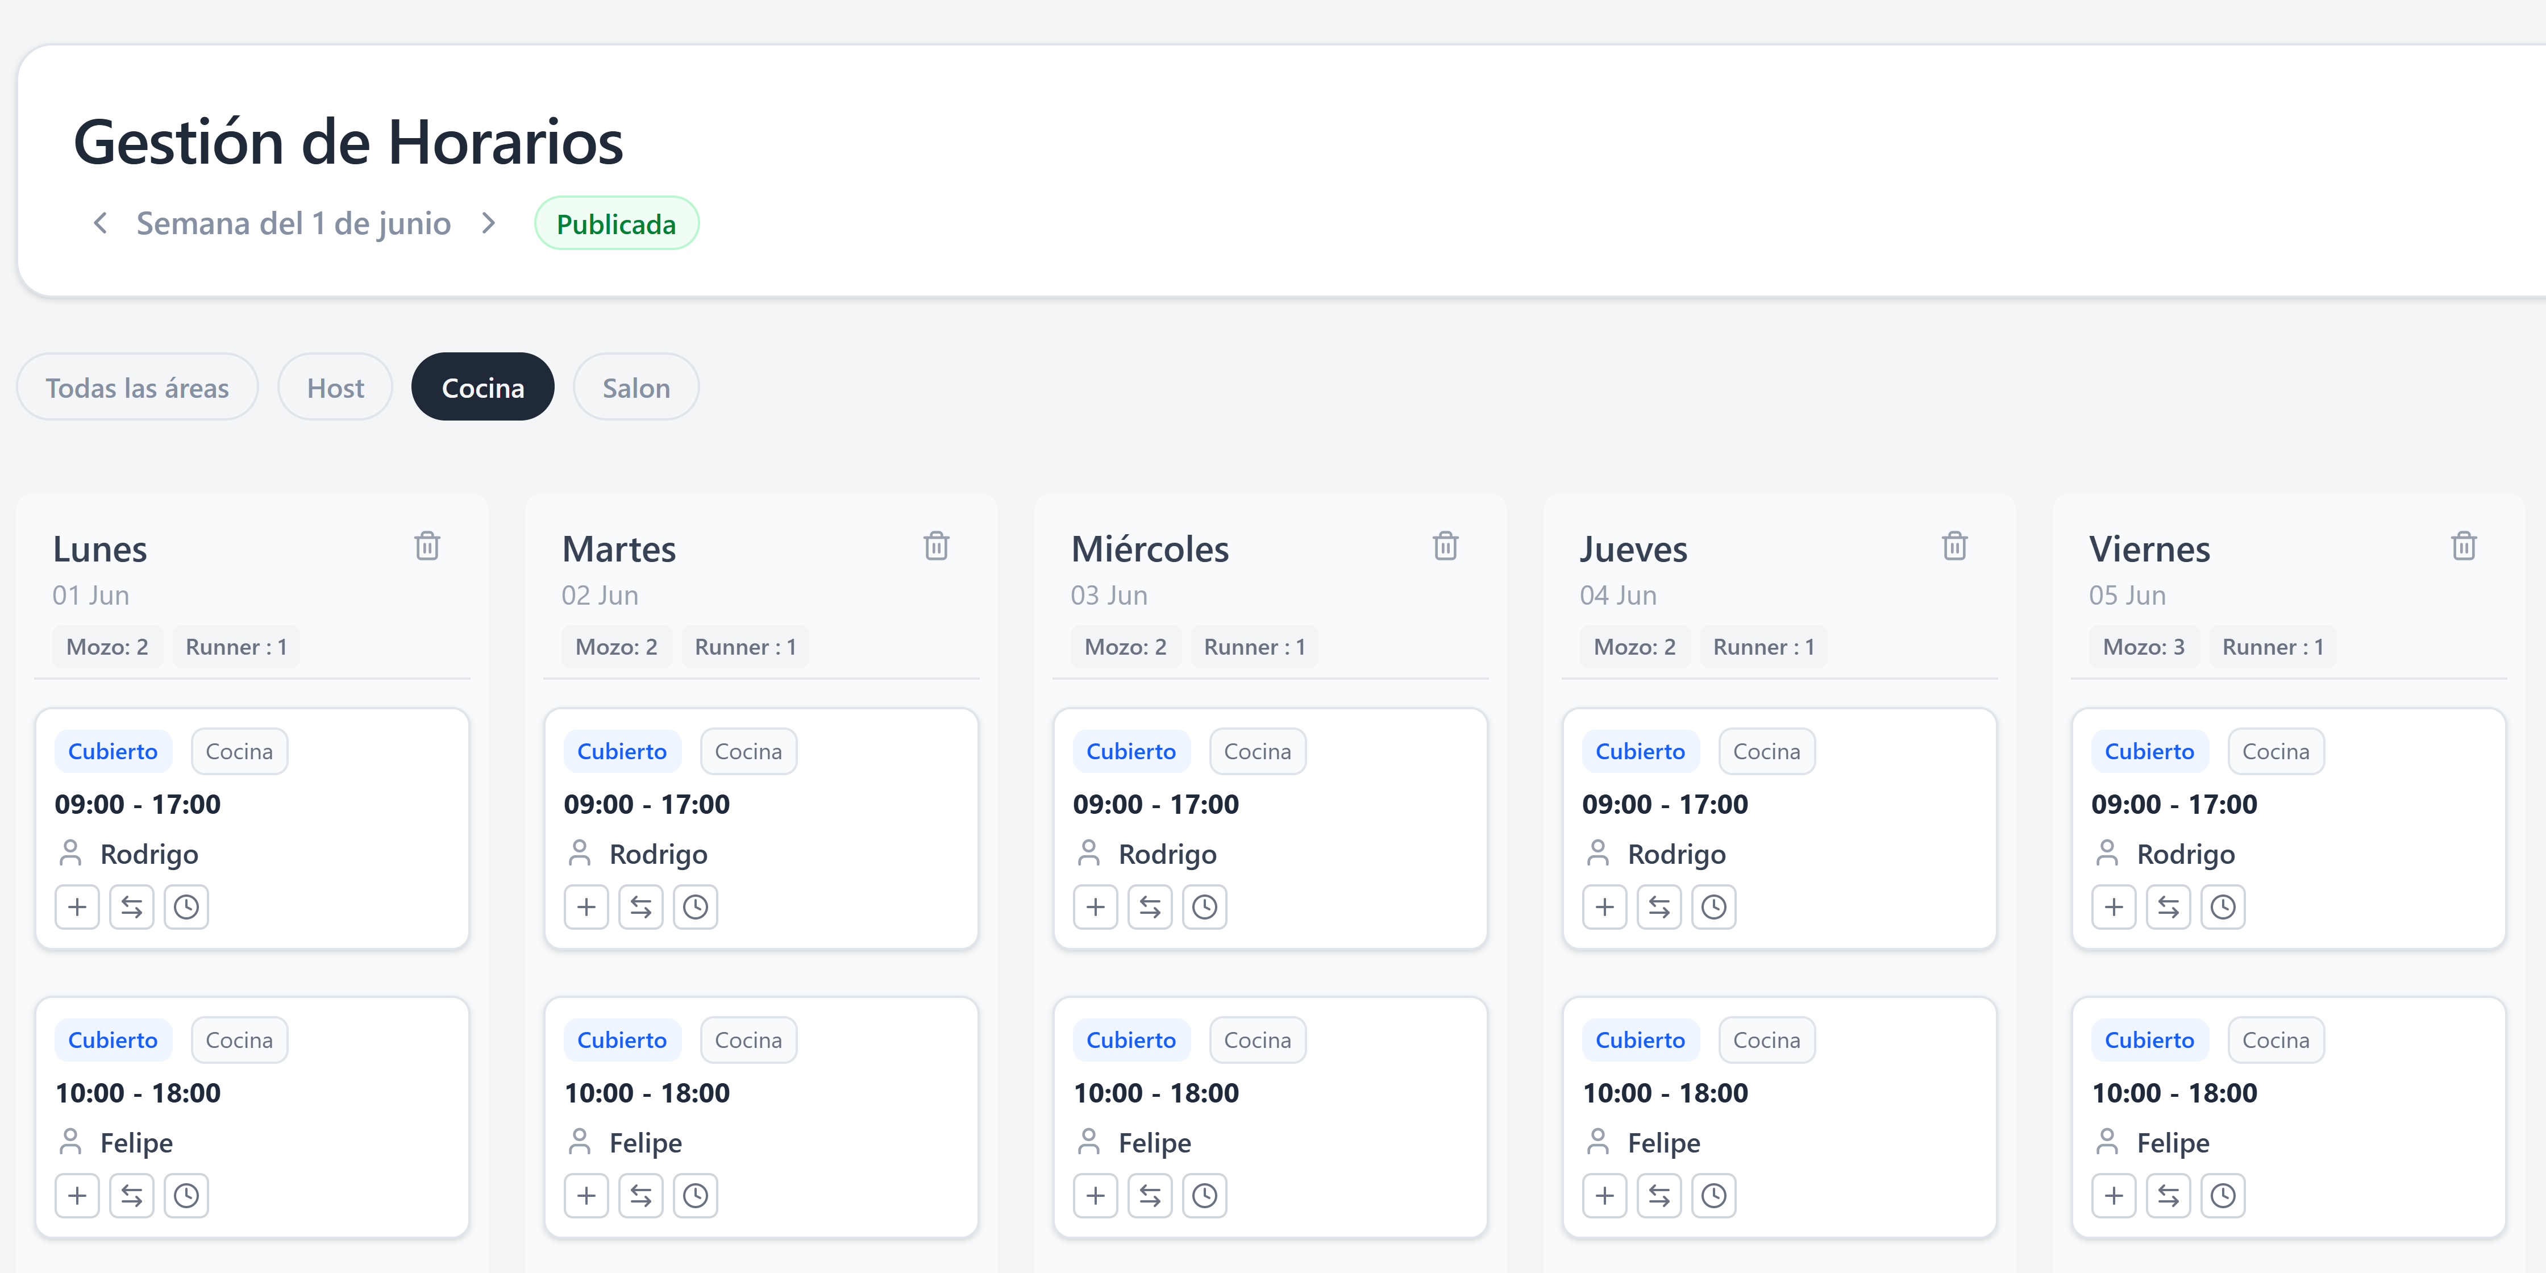Filter schedule by Salon area
The width and height of the screenshot is (2546, 1273).
[x=636, y=386]
